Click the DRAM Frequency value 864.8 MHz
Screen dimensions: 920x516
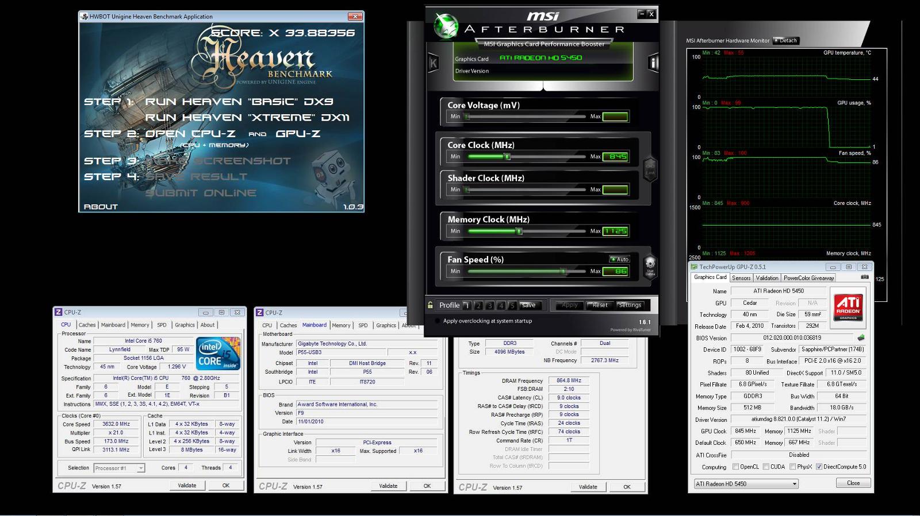[569, 381]
